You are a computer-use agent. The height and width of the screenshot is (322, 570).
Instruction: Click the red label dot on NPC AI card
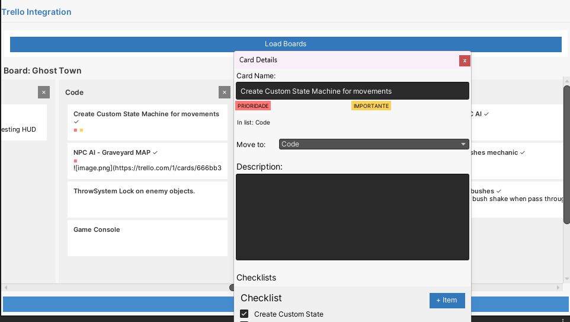pos(76,161)
